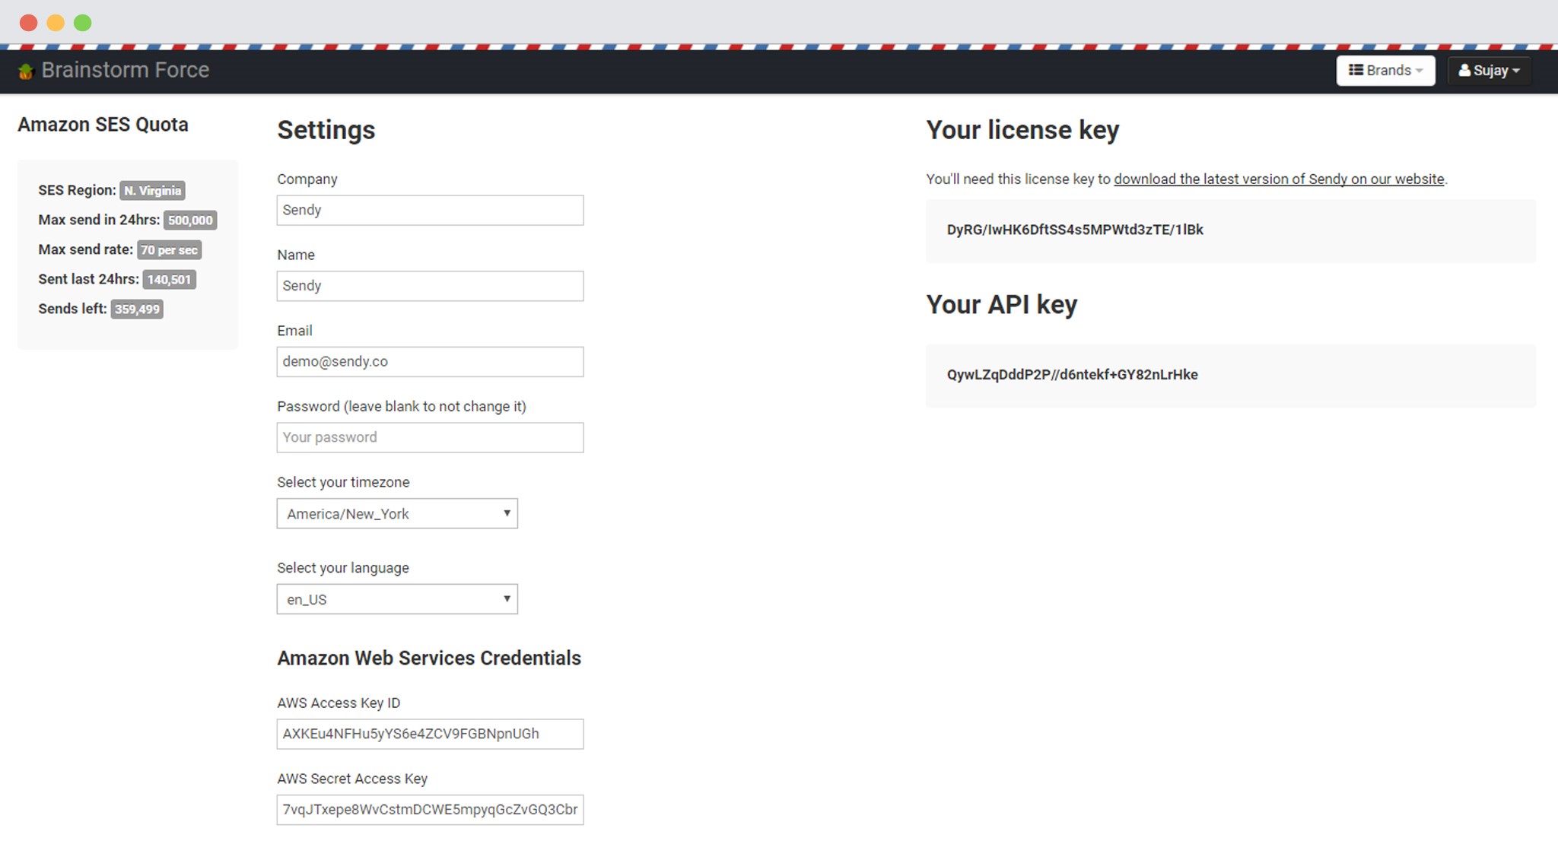Click the Settings heading
The height and width of the screenshot is (863, 1558).
(326, 130)
